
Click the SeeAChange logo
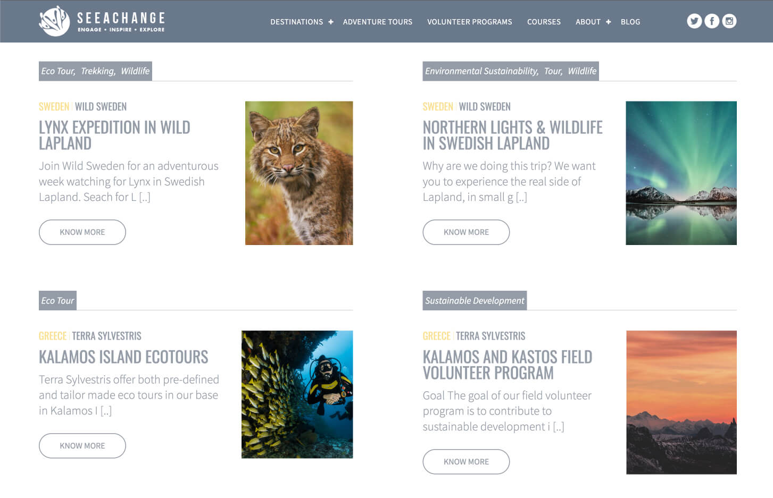tap(102, 21)
